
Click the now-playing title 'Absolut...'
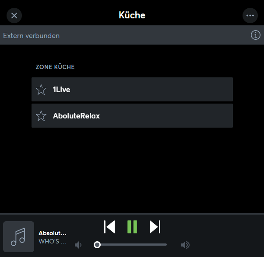[x=53, y=233]
